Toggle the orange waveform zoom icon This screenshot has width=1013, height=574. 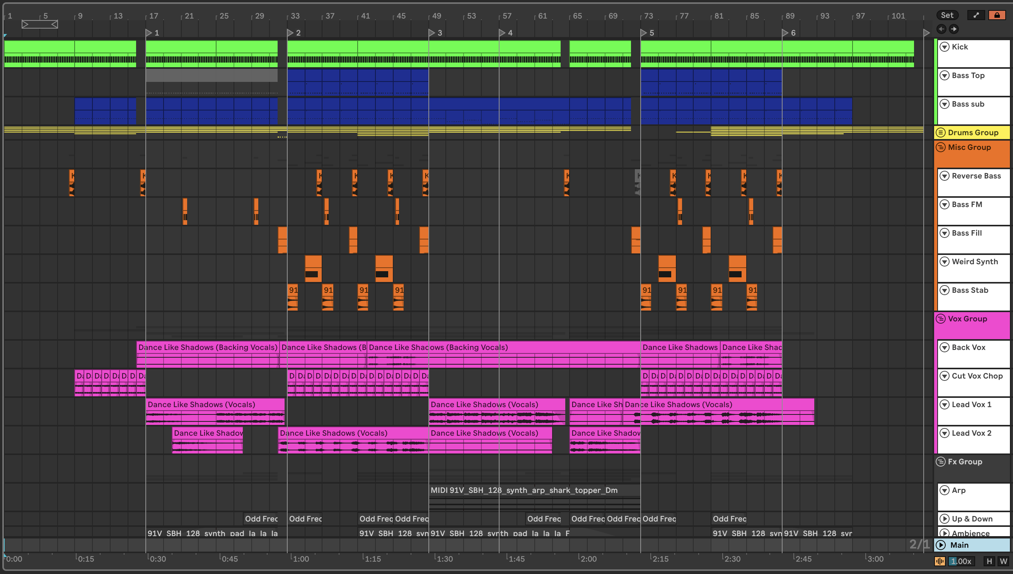(940, 561)
